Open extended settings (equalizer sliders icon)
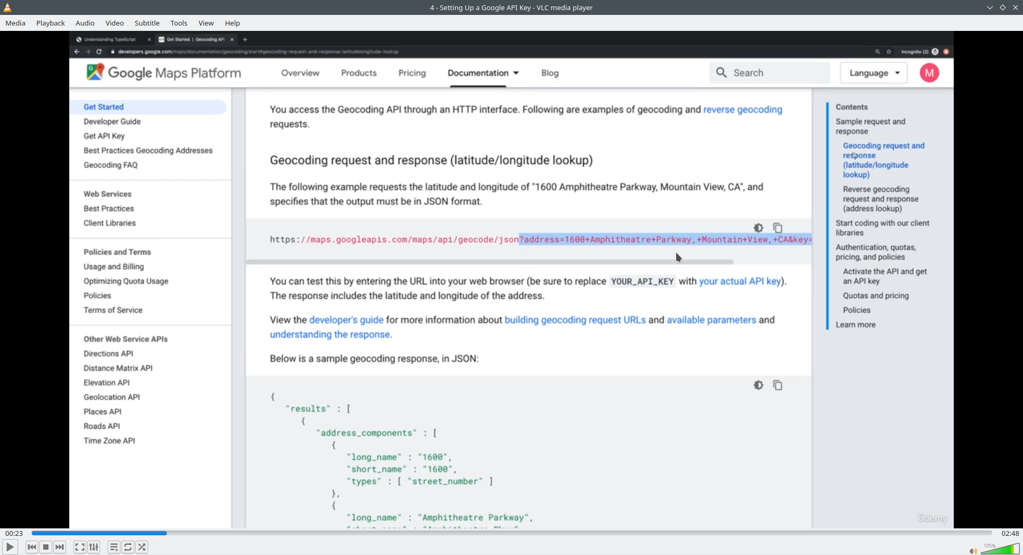The width and height of the screenshot is (1023, 555). tap(94, 547)
